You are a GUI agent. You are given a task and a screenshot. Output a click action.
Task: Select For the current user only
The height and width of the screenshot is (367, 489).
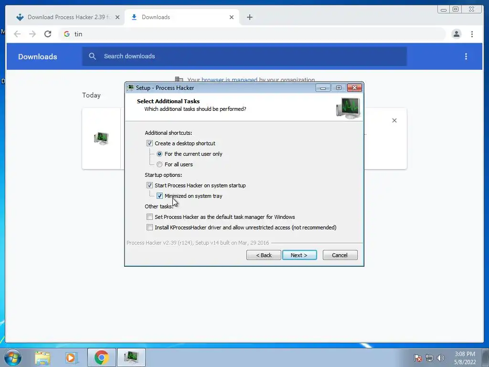click(x=159, y=154)
